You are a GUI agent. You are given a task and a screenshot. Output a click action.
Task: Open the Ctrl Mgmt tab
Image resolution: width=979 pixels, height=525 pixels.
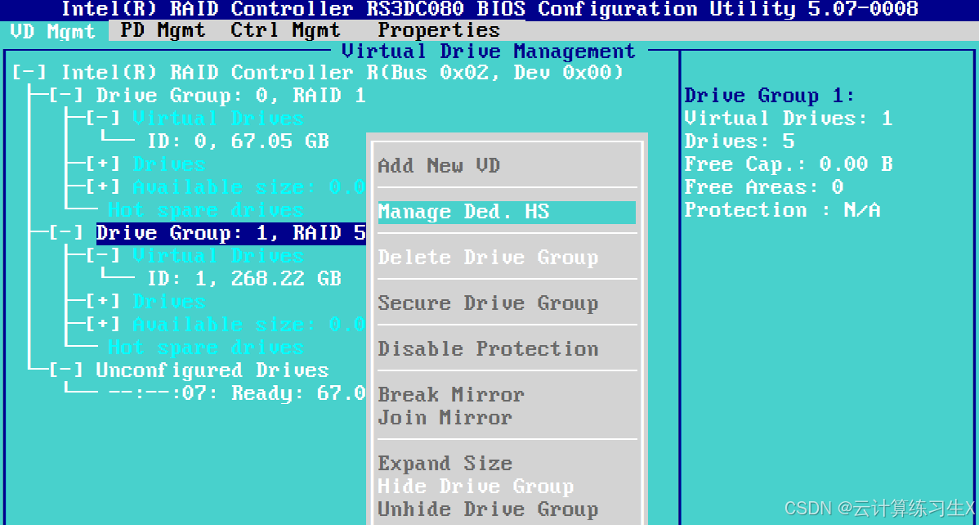pyautogui.click(x=285, y=30)
